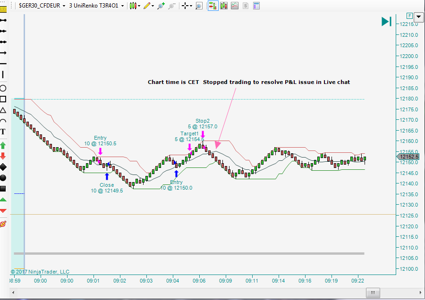425x300 pixels.
Task: Select the red Arrow Down marker
Action: tap(3, 156)
